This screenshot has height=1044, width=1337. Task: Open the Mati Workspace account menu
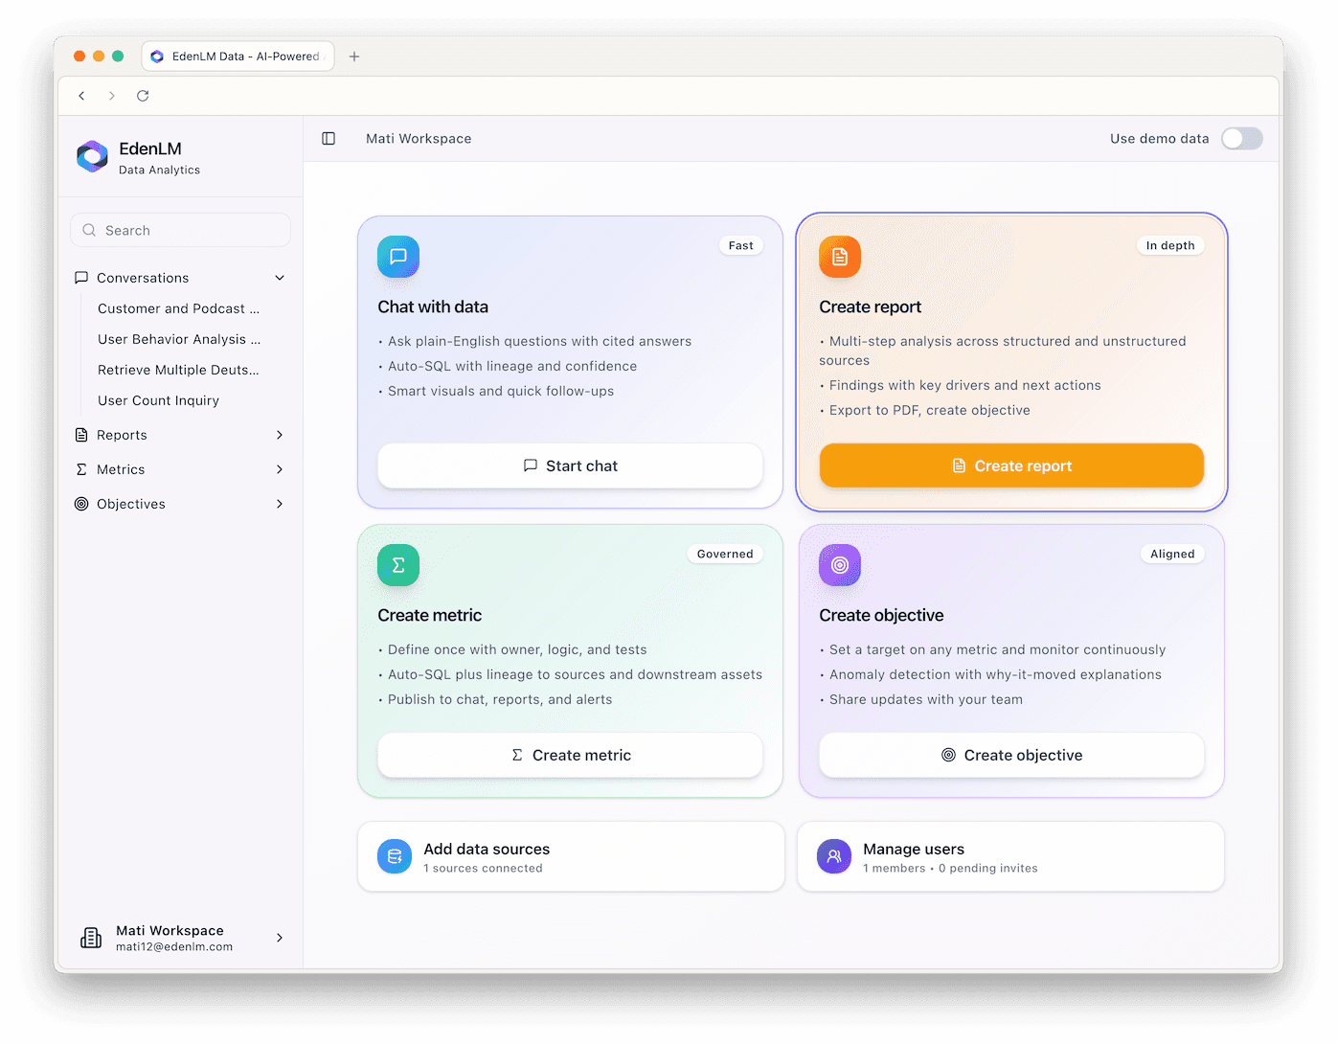tap(180, 938)
